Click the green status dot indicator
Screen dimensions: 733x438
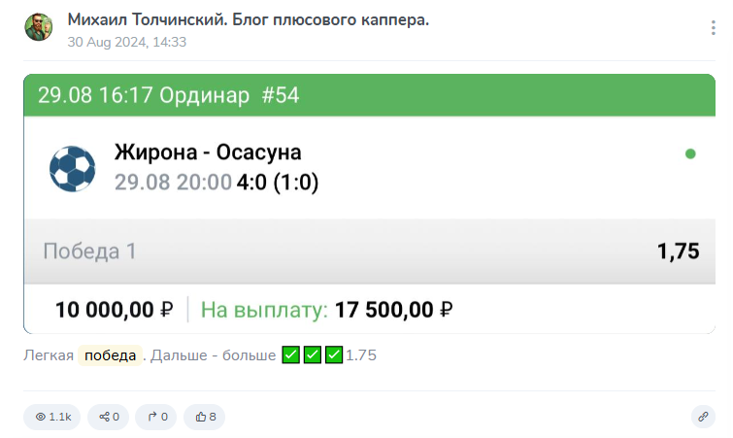click(x=690, y=153)
